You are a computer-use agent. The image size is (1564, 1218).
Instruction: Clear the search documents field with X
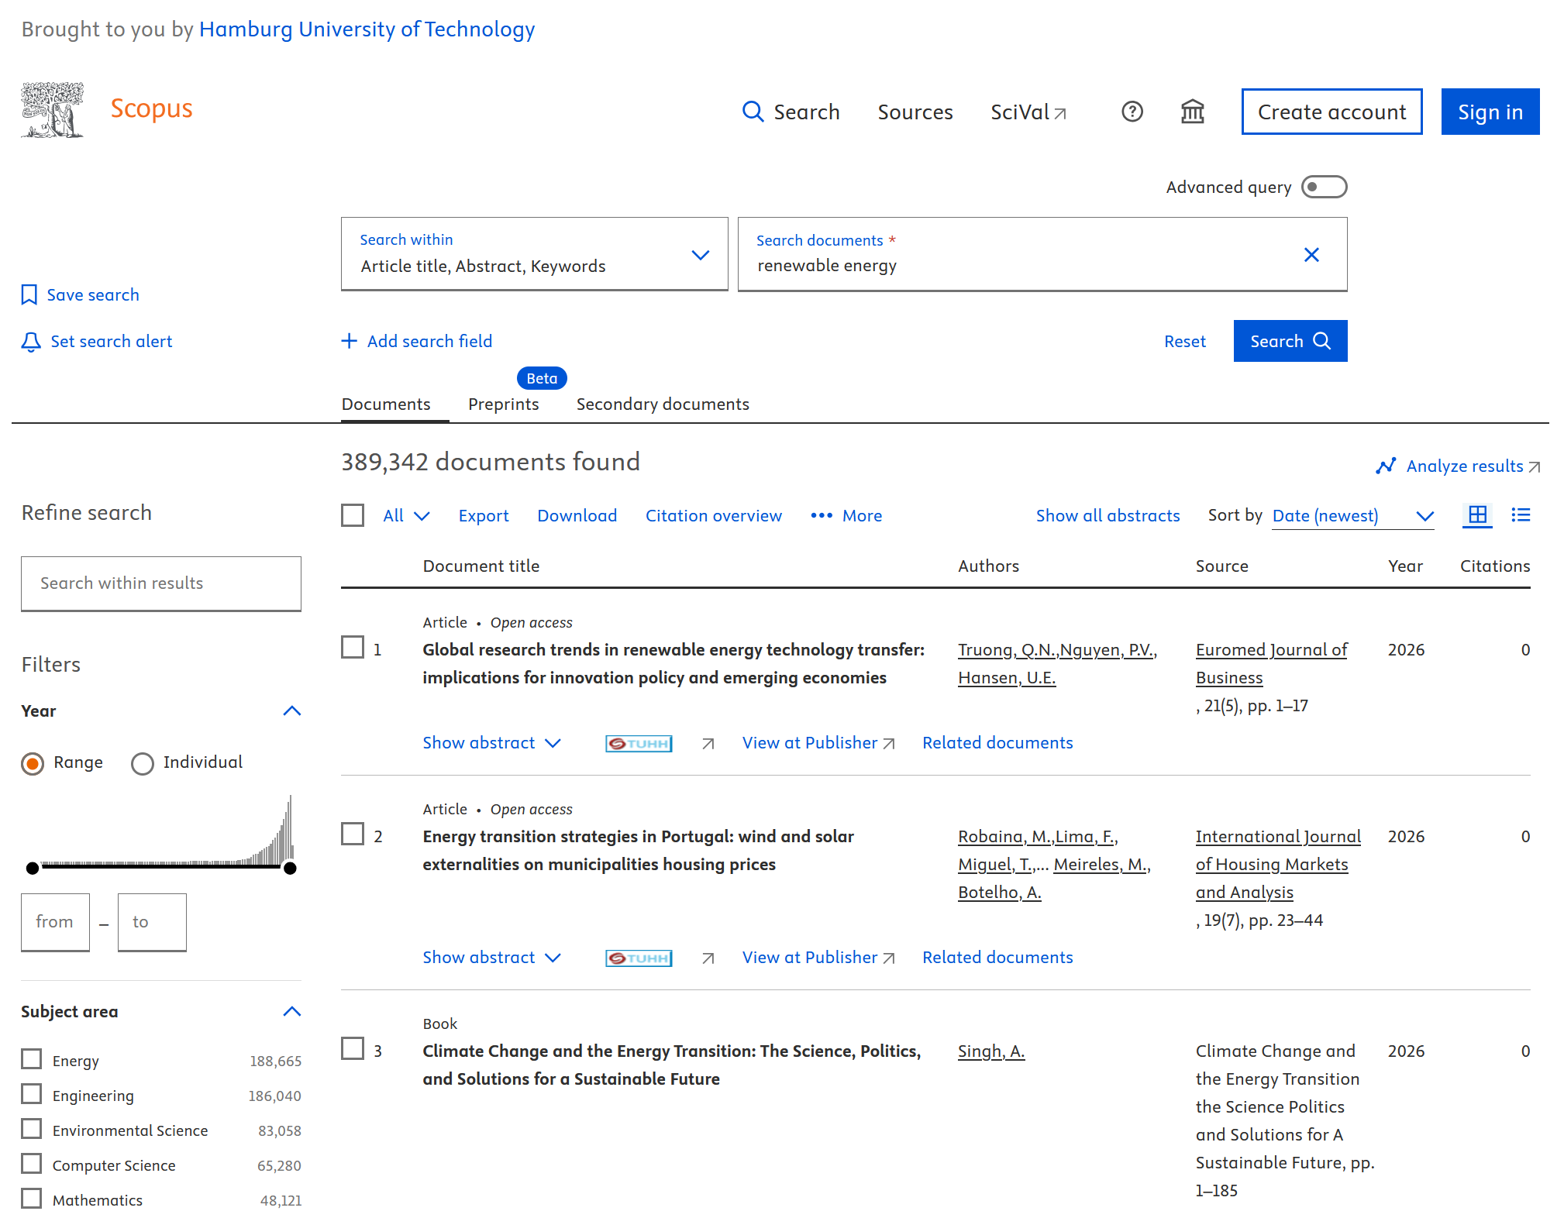coord(1311,255)
